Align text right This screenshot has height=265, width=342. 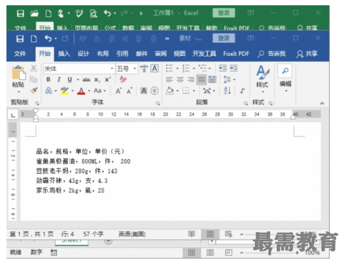coord(190,79)
